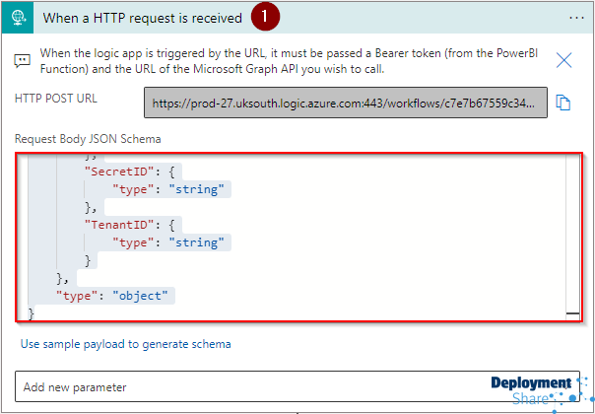
Task: Select the HTTP POST URL field
Action: (343, 103)
